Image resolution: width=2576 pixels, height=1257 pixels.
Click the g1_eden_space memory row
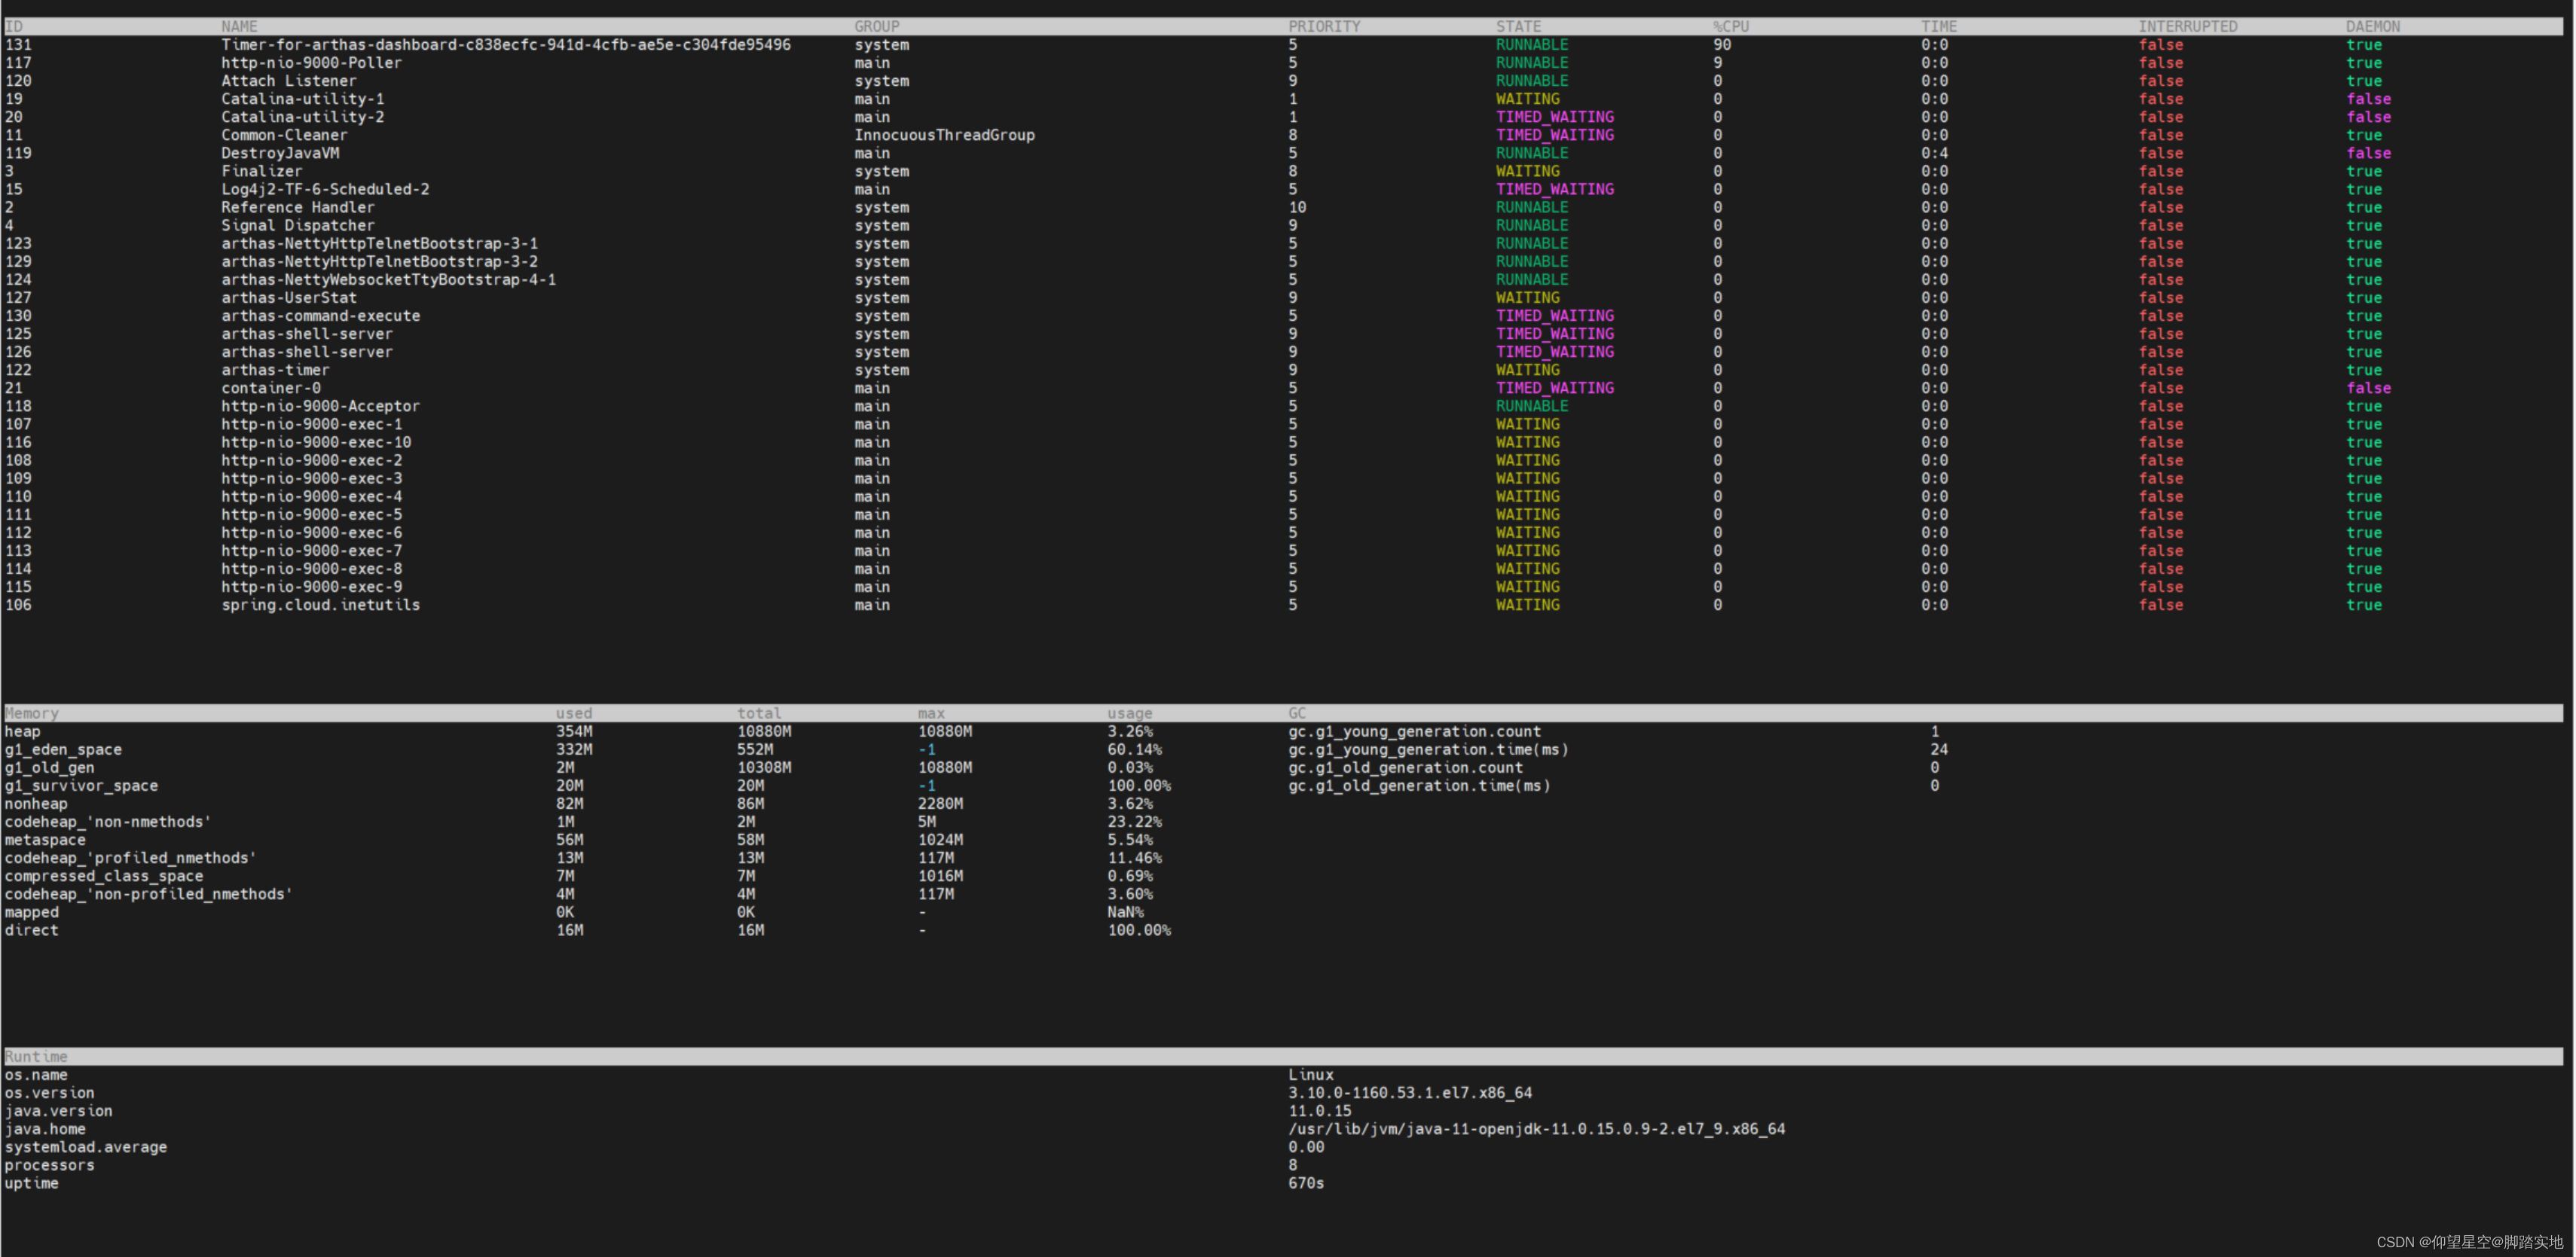(x=63, y=749)
